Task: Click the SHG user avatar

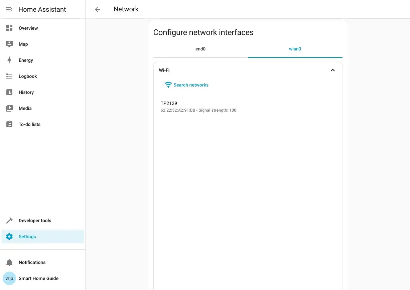Action: pyautogui.click(x=9, y=278)
